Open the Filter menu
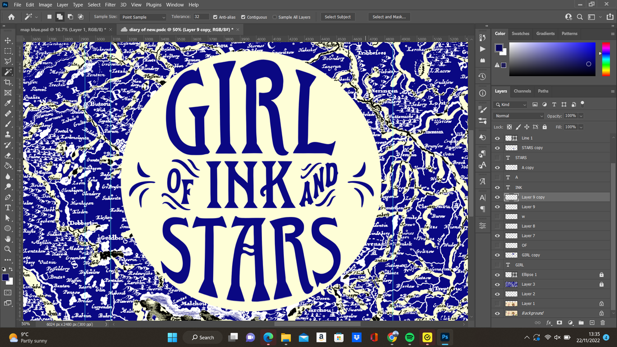Screen dimensions: 617x347 (x=110, y=4)
